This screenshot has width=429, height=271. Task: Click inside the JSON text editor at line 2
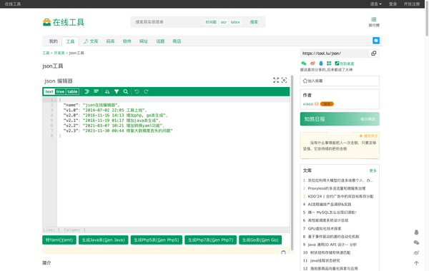click(x=173, y=105)
